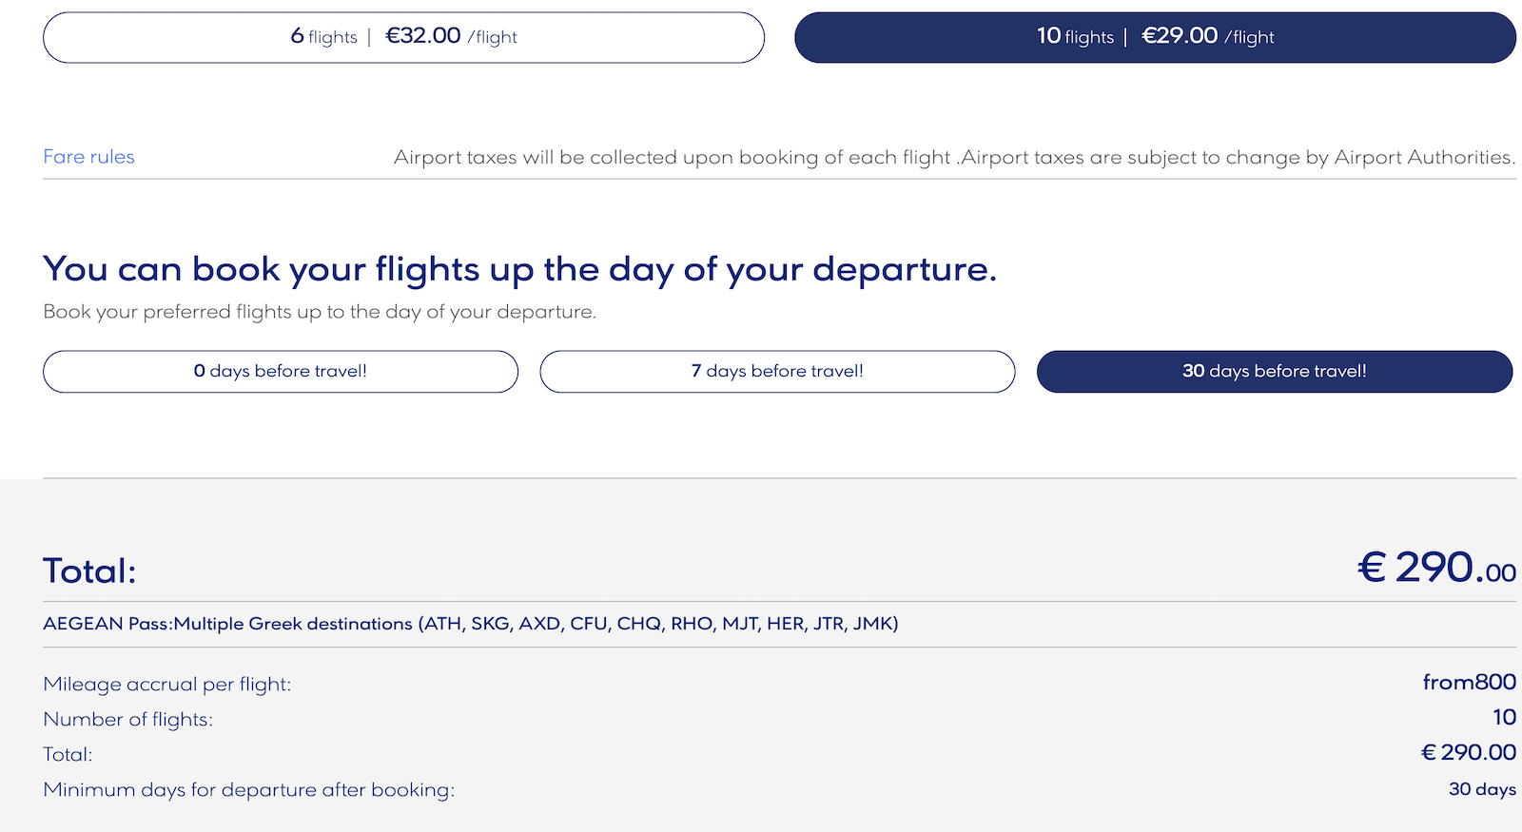Choose the 10 flights at €29.00 per flight package
Viewport: 1522px width, 832px height.
(x=1155, y=37)
